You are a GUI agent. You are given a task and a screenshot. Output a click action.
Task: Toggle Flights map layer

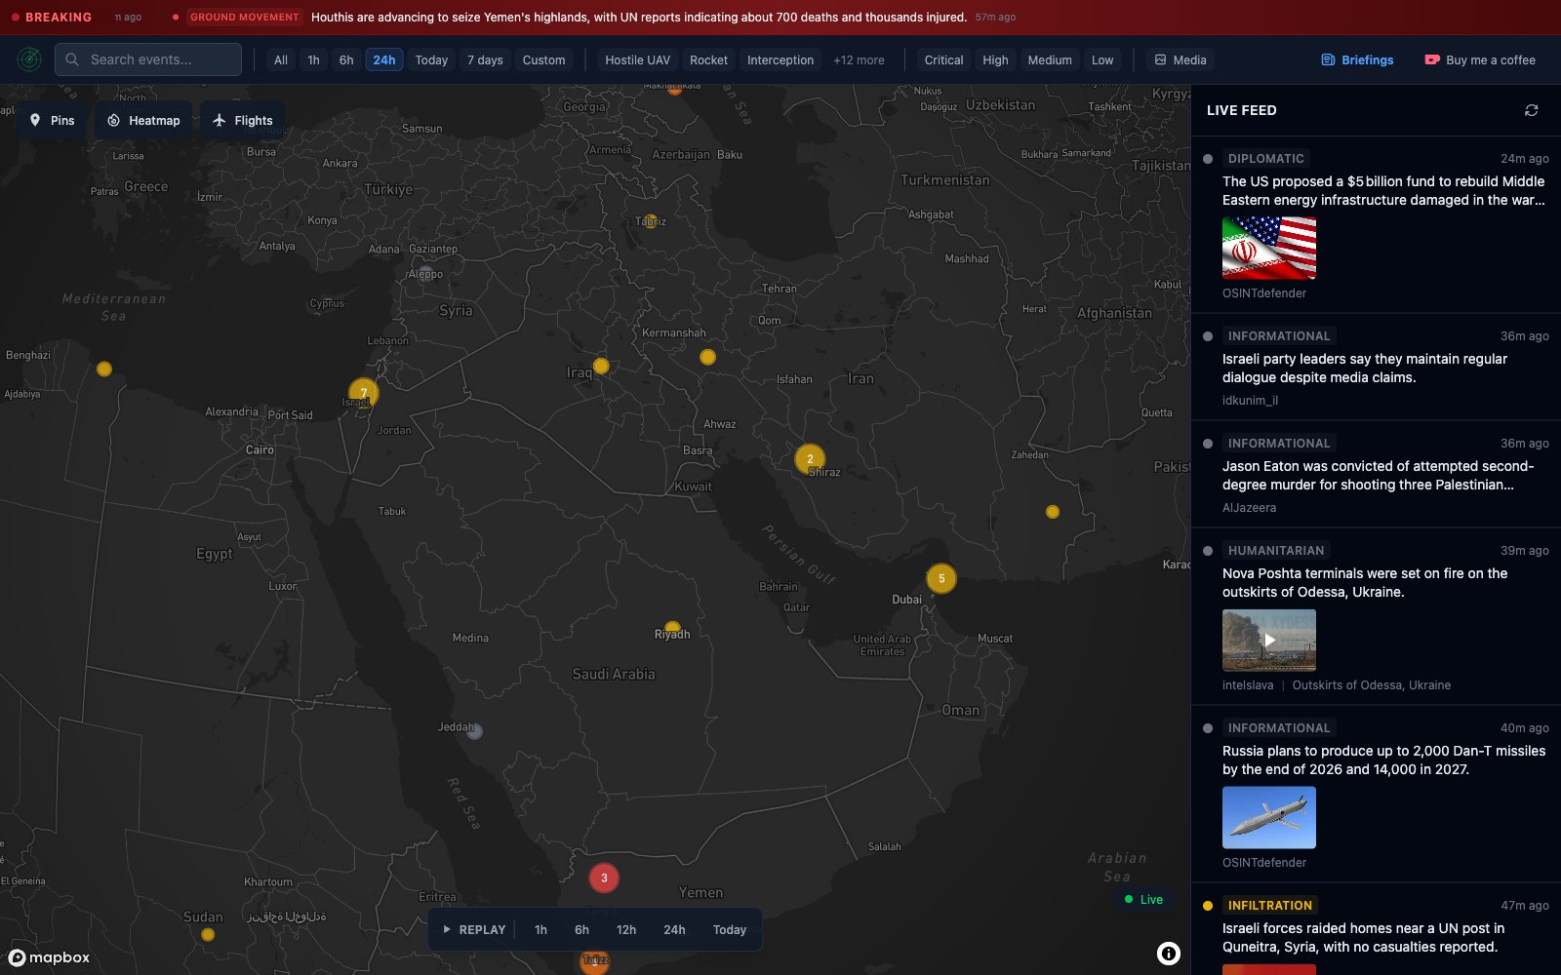(243, 121)
